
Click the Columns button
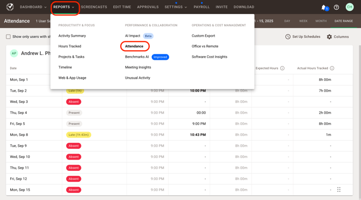click(x=338, y=37)
